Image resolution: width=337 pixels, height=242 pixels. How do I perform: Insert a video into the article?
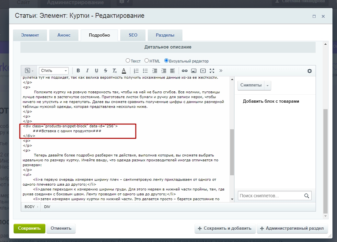click(203, 71)
